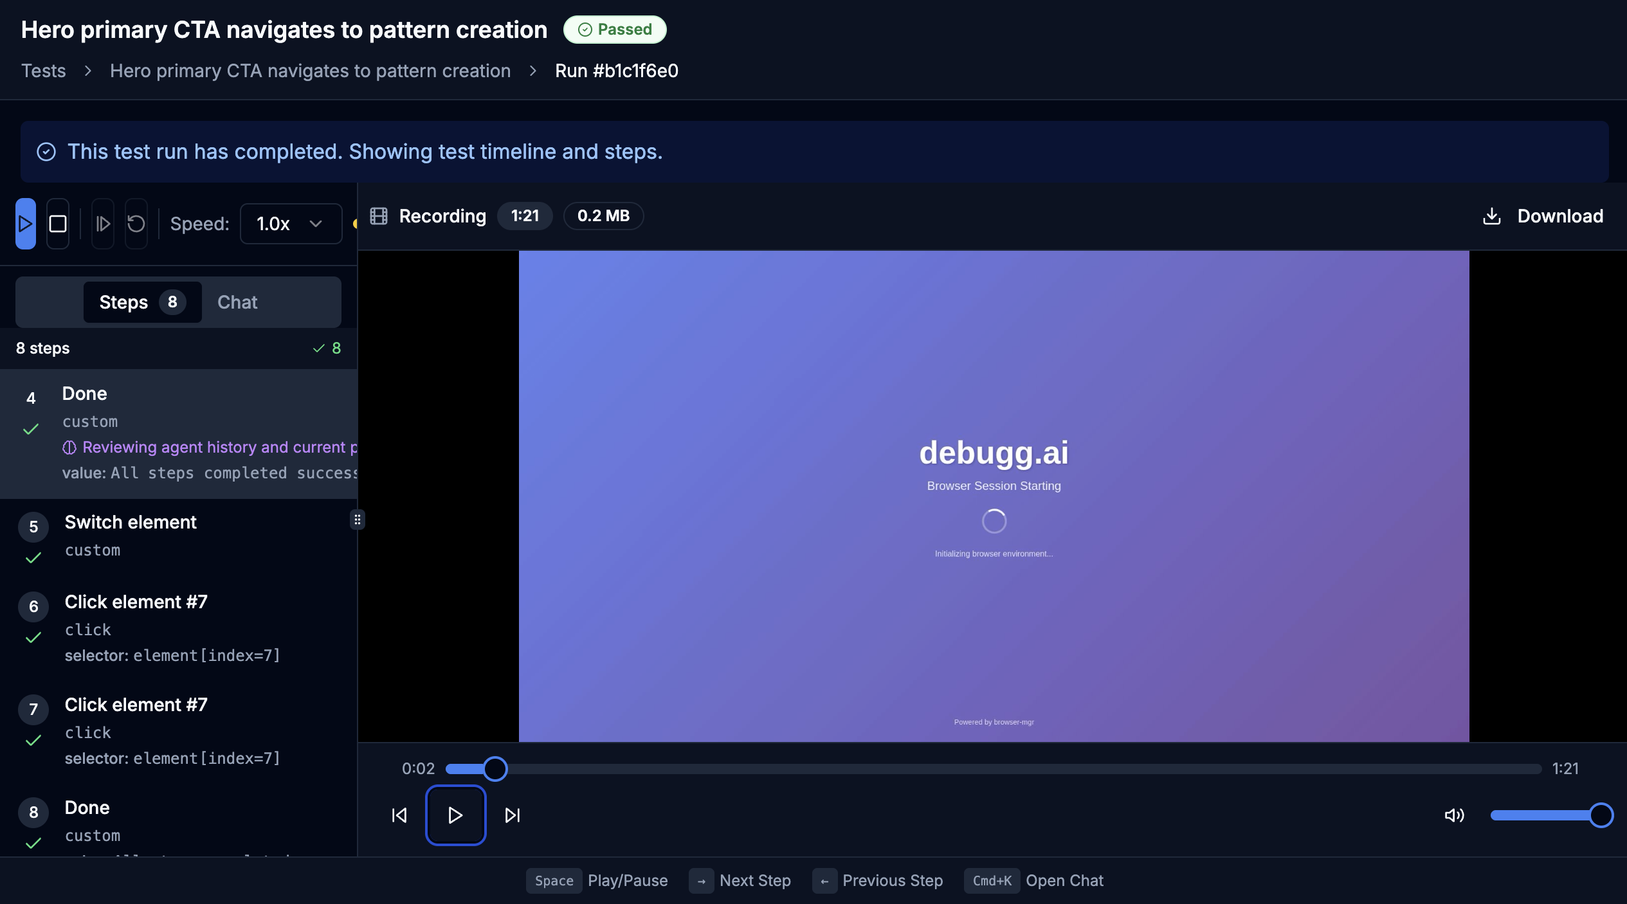Click the Tests breadcrumb link
Viewport: 1627px width, 904px height.
click(43, 71)
